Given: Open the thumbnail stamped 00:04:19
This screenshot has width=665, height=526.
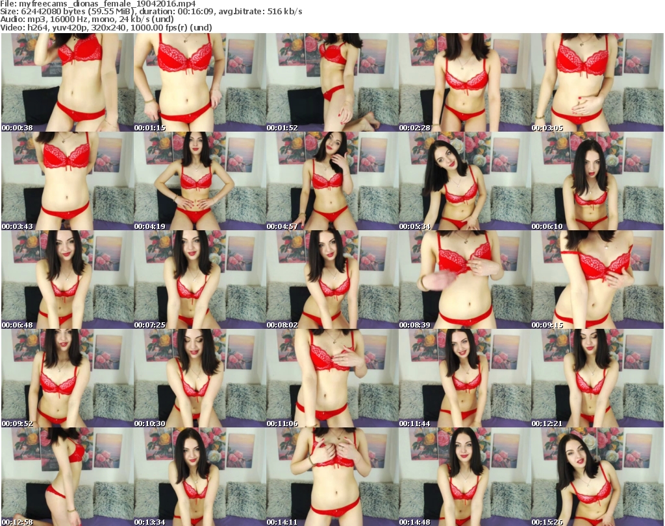Looking at the screenshot, I should pos(200,181).
